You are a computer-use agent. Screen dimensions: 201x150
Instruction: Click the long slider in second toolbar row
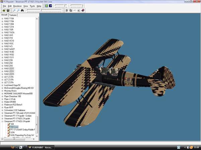44,10
